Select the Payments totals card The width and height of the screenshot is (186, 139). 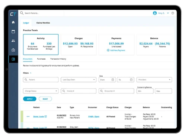click(116, 44)
